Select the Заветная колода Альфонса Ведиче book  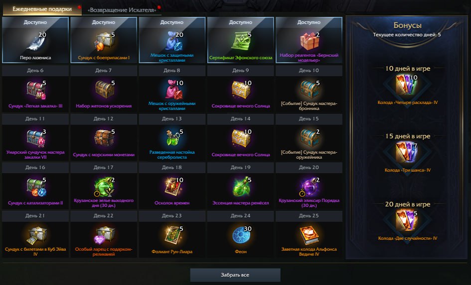pyautogui.click(x=309, y=235)
